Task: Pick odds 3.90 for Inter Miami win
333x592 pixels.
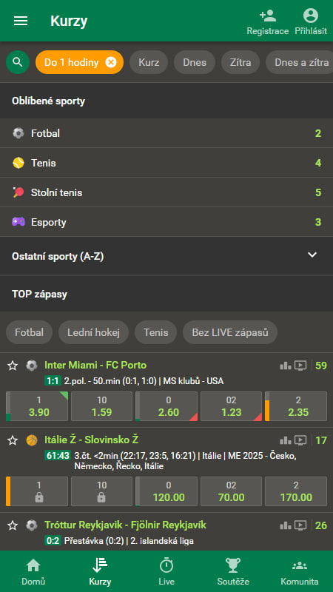Action: [37, 406]
